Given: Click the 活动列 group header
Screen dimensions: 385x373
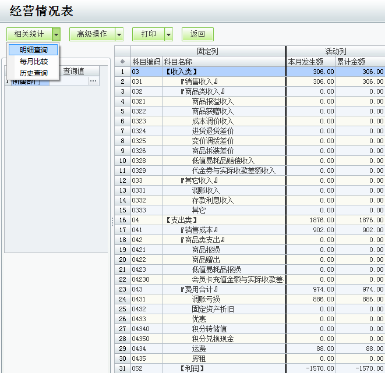Looking at the screenshot, I should (335, 51).
